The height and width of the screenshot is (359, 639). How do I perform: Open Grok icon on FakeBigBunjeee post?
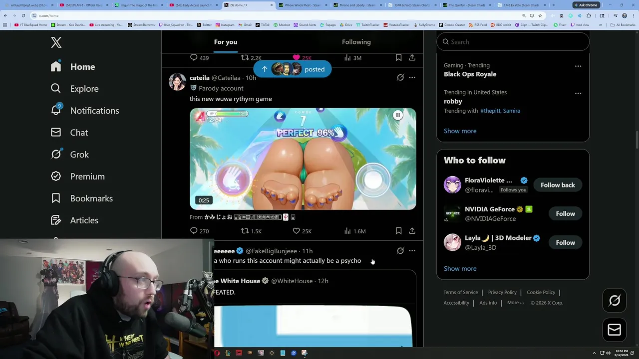(400, 251)
